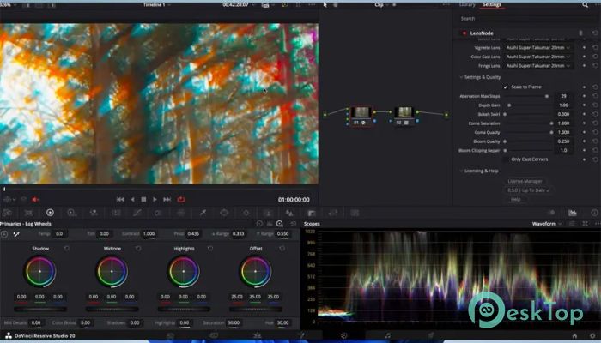Open the Color Match palette
601x343 pixels.
click(x=28, y=213)
